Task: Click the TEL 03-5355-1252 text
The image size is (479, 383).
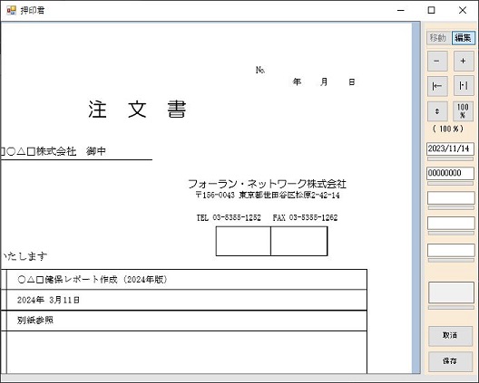Action: pyautogui.click(x=229, y=217)
